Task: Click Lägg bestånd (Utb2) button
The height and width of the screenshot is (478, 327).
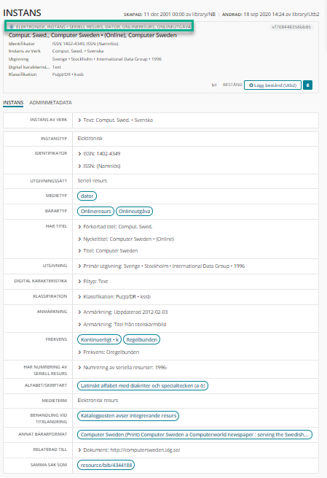Action: click(272, 85)
